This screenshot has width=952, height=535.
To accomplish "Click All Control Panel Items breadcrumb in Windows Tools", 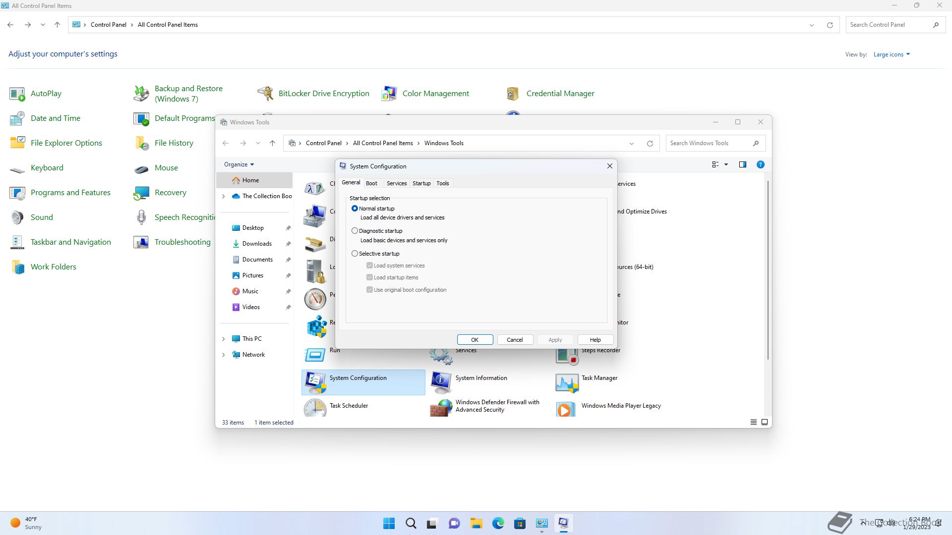I will click(x=383, y=143).
